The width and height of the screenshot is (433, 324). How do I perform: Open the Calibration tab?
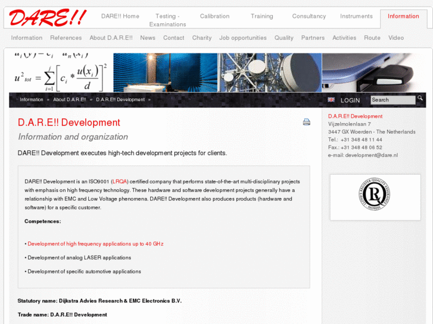coord(214,16)
